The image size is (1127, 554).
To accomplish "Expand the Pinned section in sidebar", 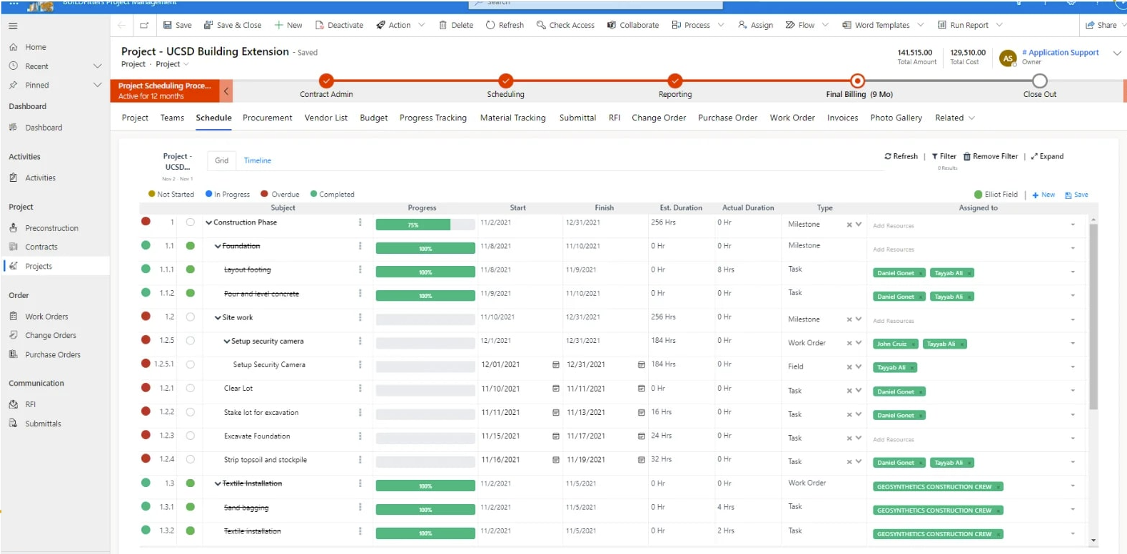I will pos(97,85).
